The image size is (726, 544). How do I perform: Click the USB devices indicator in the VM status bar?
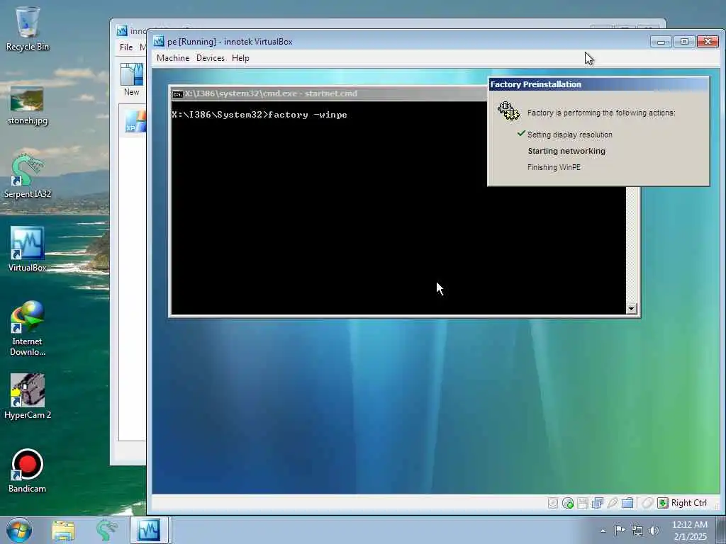[612, 503]
